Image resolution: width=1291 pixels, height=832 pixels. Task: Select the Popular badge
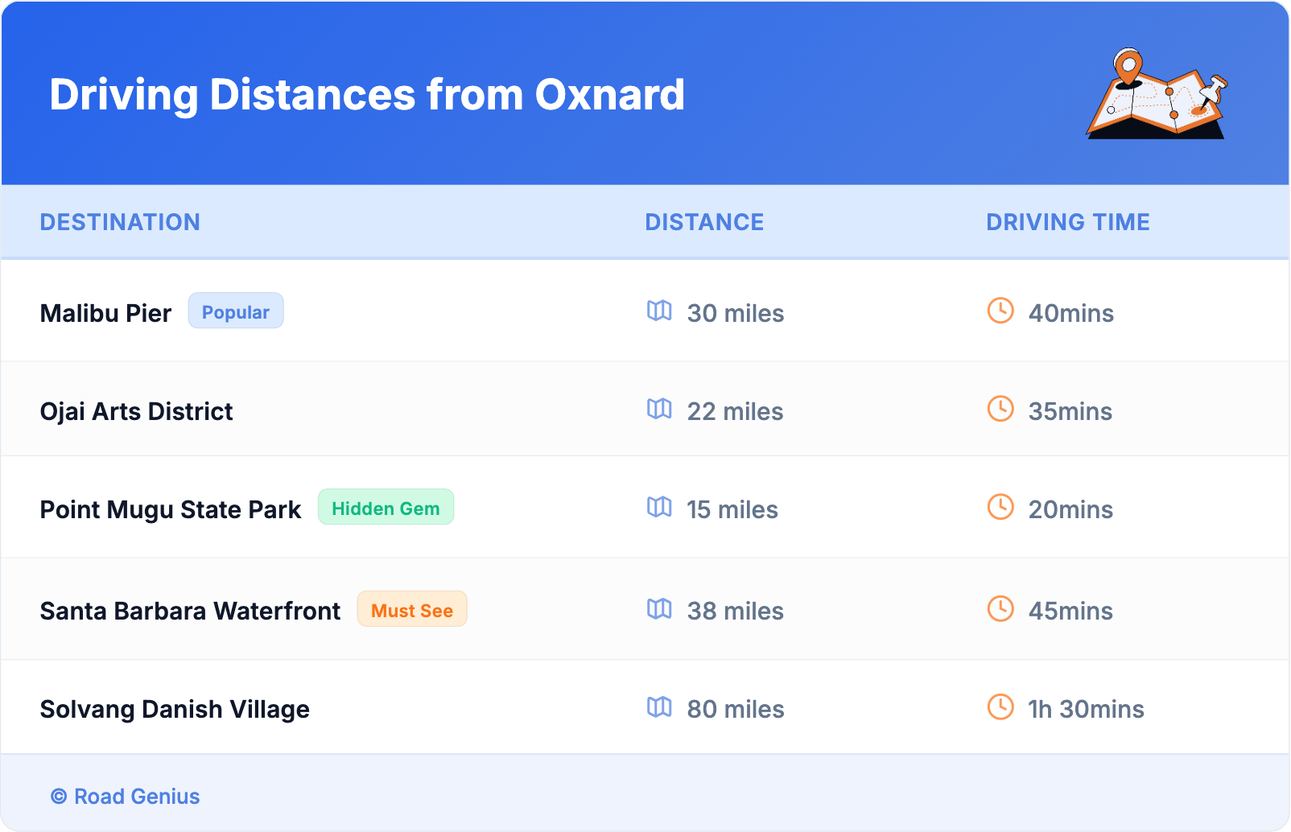236,311
